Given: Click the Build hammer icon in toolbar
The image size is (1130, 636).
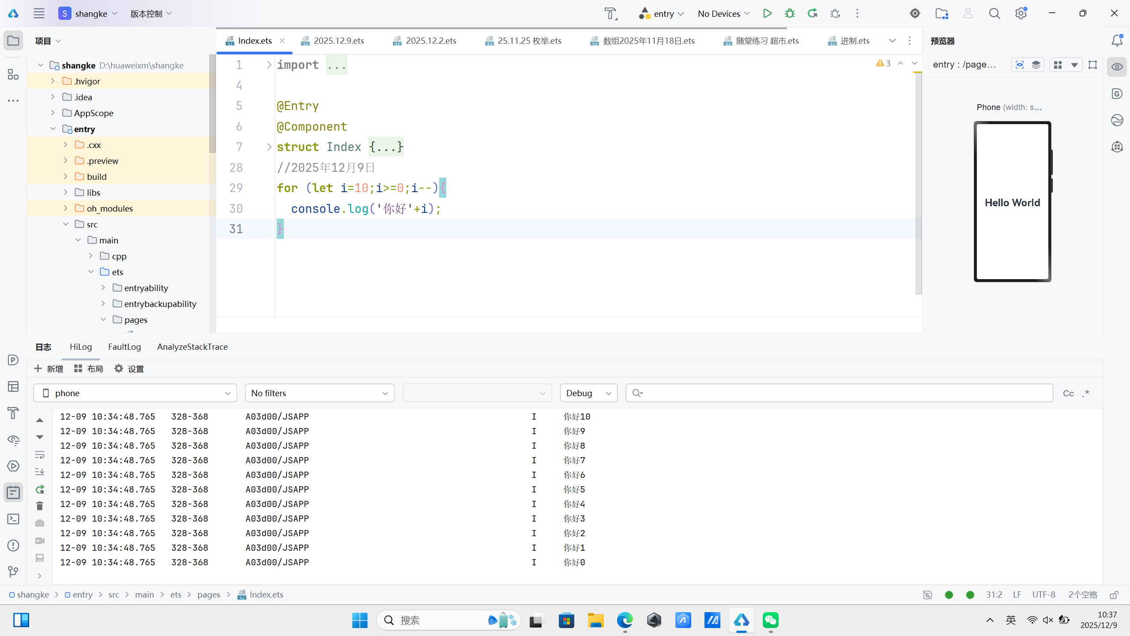Looking at the screenshot, I should [x=611, y=14].
